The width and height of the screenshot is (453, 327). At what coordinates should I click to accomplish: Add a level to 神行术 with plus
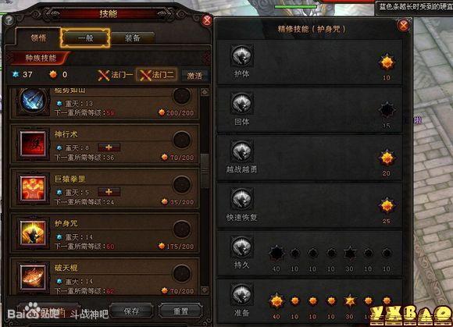coord(109,148)
